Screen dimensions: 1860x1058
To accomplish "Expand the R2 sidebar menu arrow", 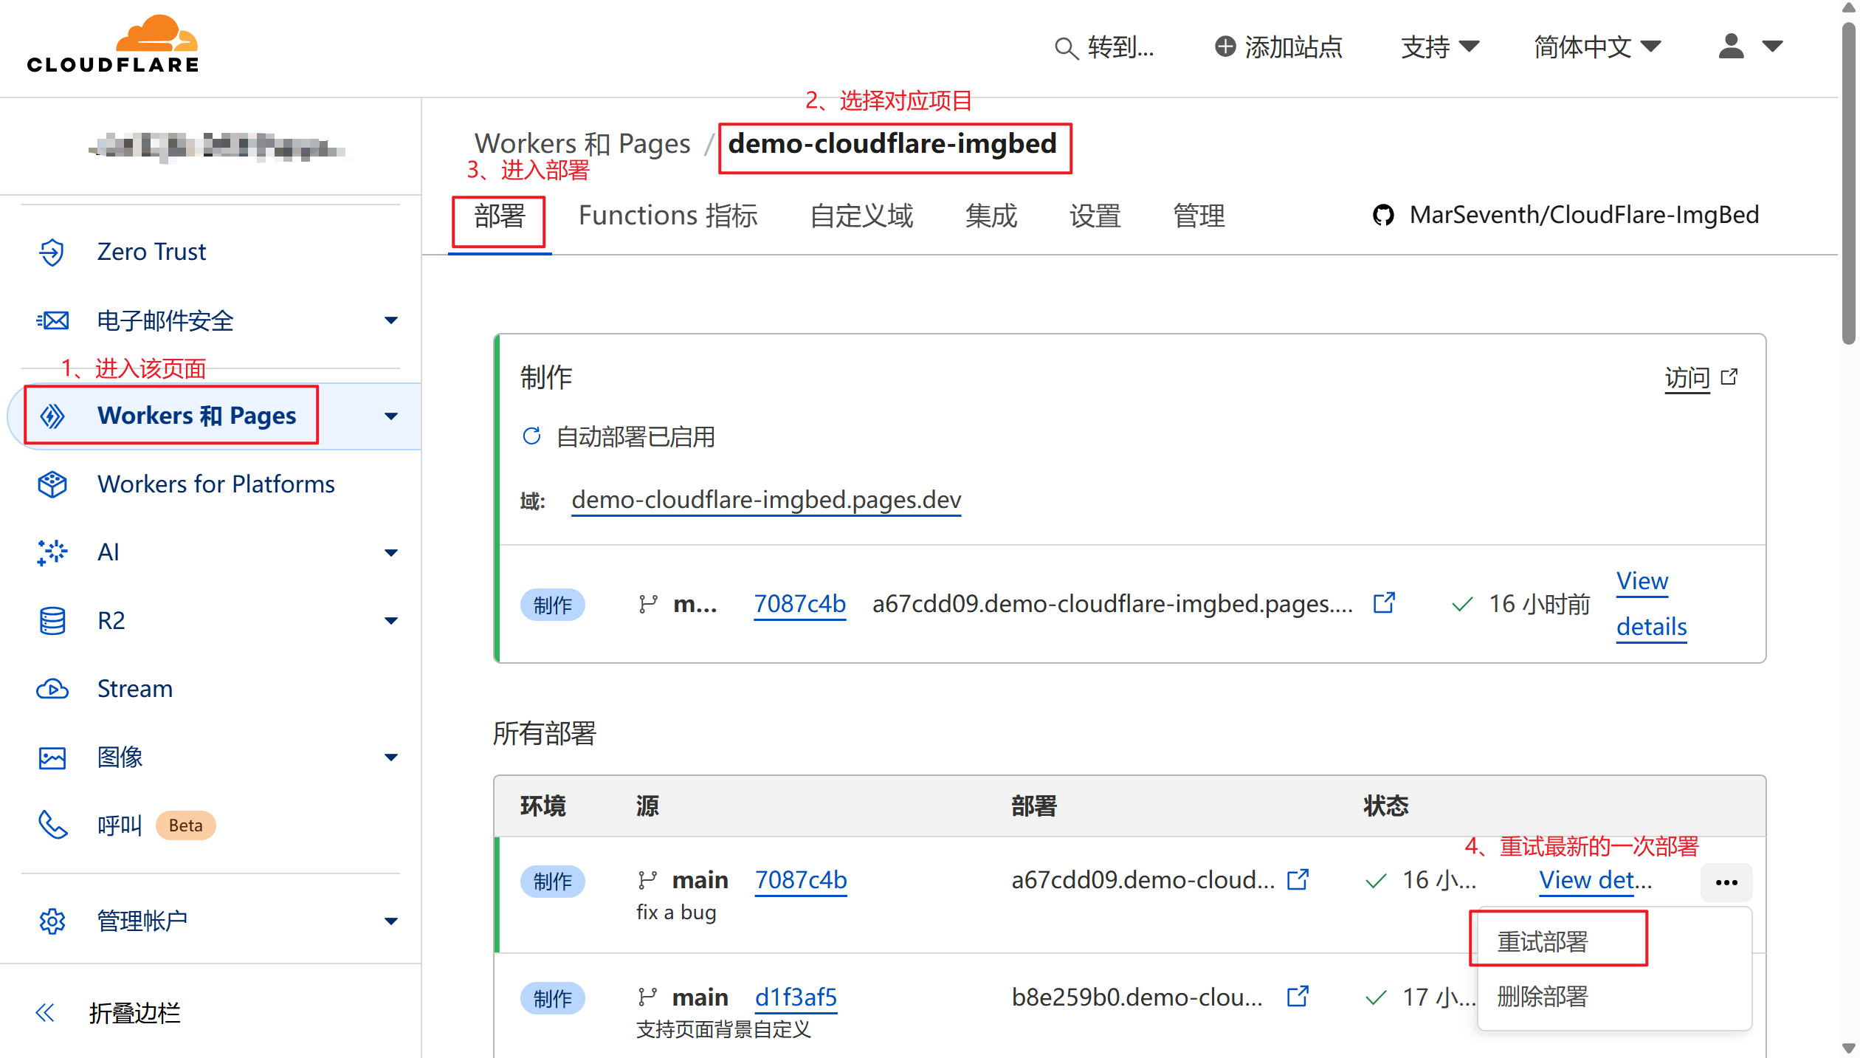I will (x=391, y=621).
